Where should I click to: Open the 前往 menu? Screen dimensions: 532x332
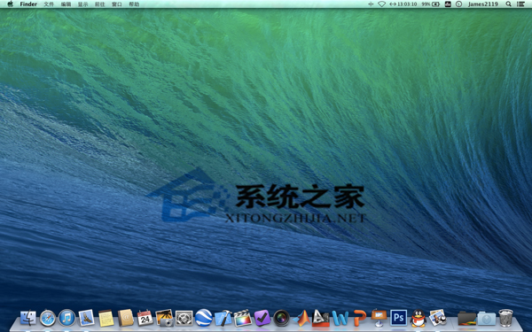click(x=99, y=4)
